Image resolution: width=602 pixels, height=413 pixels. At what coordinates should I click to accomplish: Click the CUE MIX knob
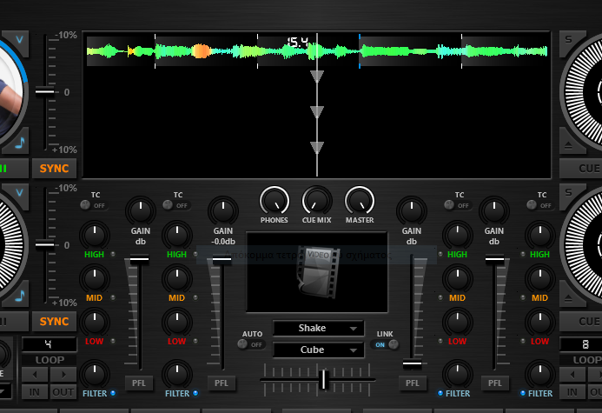tap(317, 201)
